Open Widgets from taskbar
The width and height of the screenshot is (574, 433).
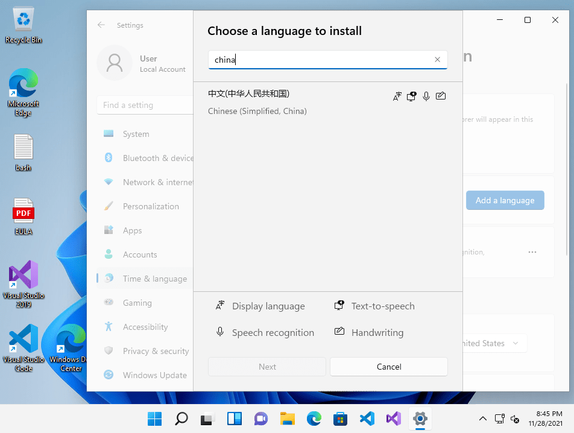pyautogui.click(x=235, y=419)
